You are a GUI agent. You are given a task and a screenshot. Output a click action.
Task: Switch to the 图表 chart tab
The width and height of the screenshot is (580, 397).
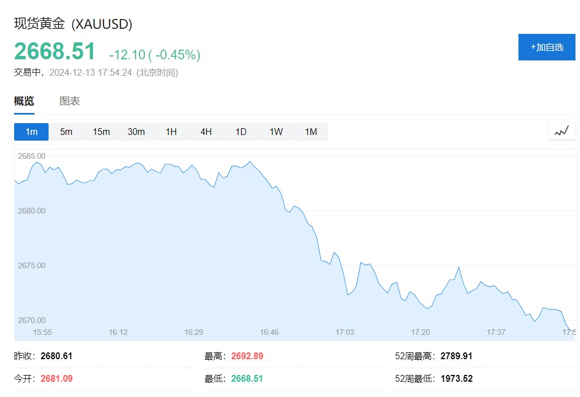coord(70,101)
